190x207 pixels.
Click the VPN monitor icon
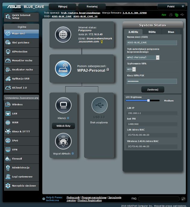pyautogui.click(x=8, y=150)
